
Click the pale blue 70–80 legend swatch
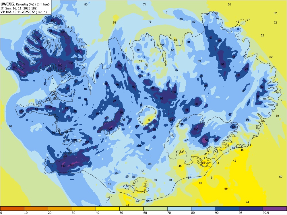pyautogui.click(x=179, y=209)
